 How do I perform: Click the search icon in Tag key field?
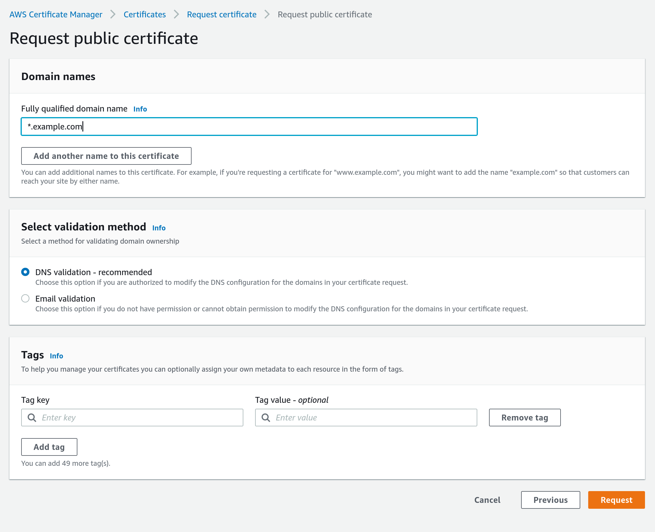pos(31,417)
